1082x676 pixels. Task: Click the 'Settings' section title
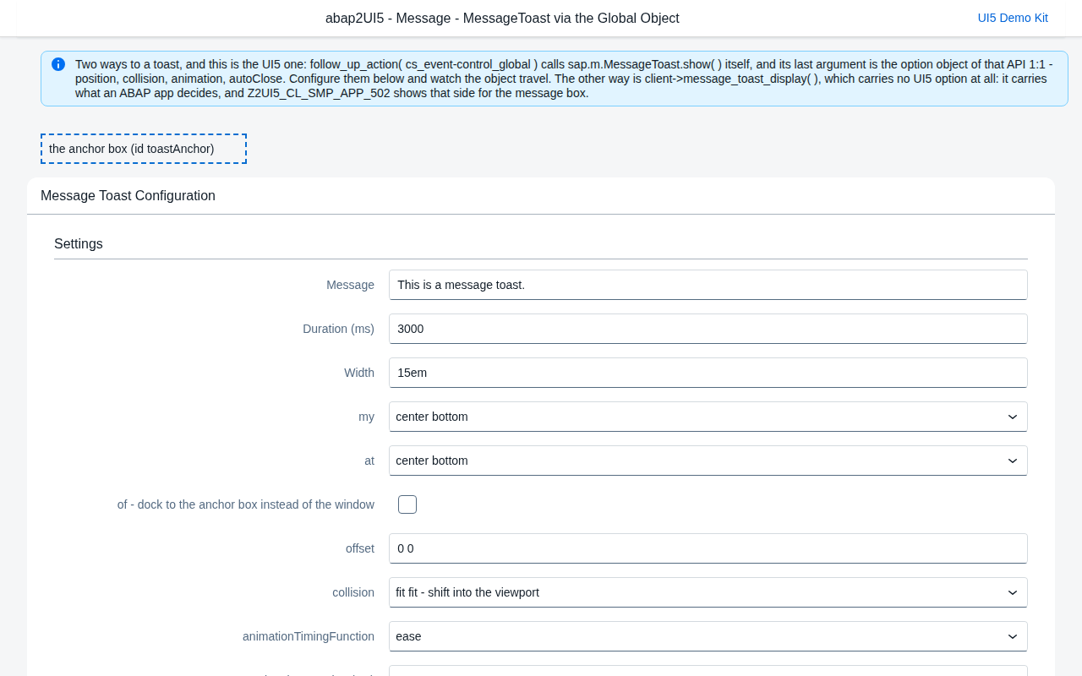pos(79,244)
